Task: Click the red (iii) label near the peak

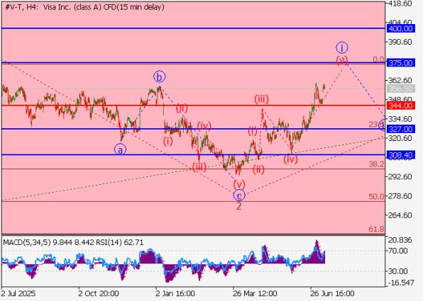Action: tap(261, 99)
